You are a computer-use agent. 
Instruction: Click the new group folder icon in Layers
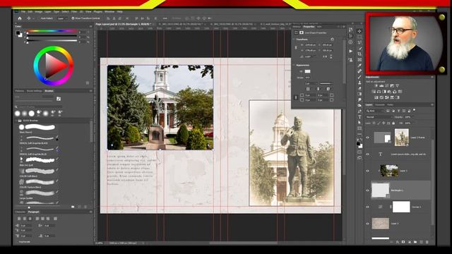(415, 242)
